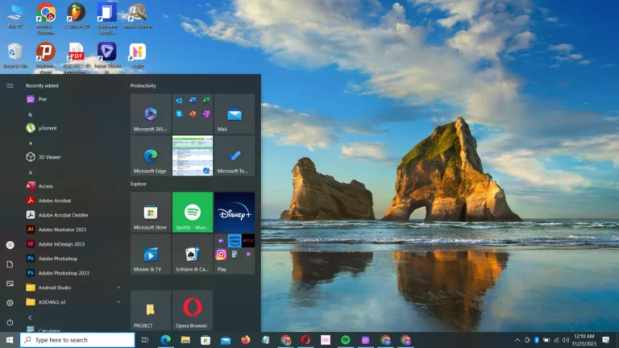The height and width of the screenshot is (348, 619).
Task: Open Adobe Acrobat from the app list
Action: coord(73,201)
